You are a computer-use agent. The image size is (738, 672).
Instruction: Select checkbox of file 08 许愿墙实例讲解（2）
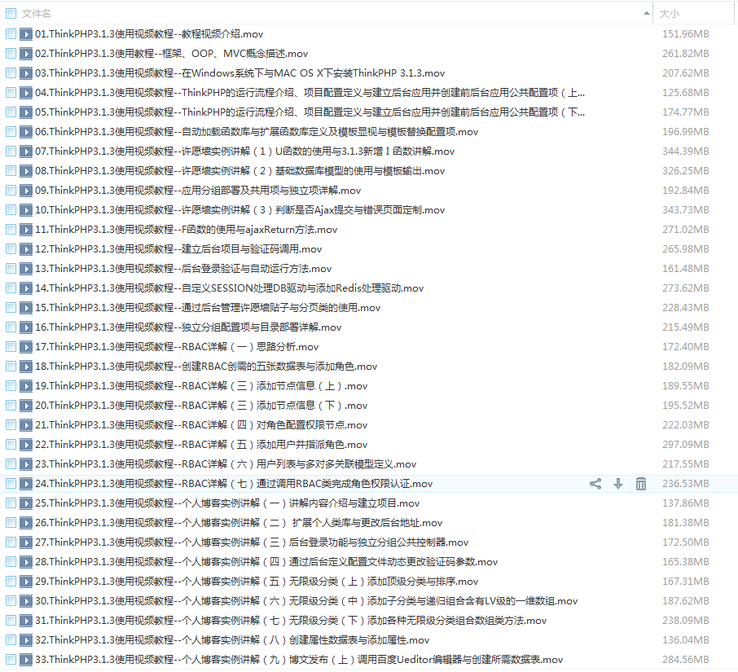pyautogui.click(x=11, y=171)
